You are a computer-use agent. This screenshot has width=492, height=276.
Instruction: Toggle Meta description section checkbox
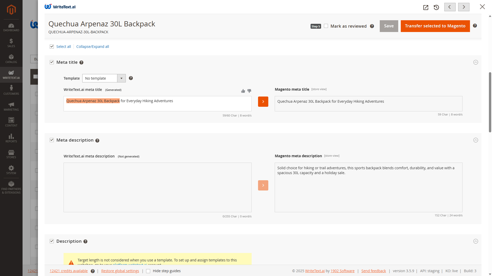(52, 140)
